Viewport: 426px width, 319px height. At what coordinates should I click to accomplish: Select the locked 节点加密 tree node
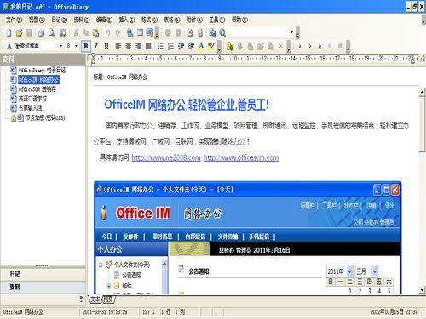[x=45, y=117]
